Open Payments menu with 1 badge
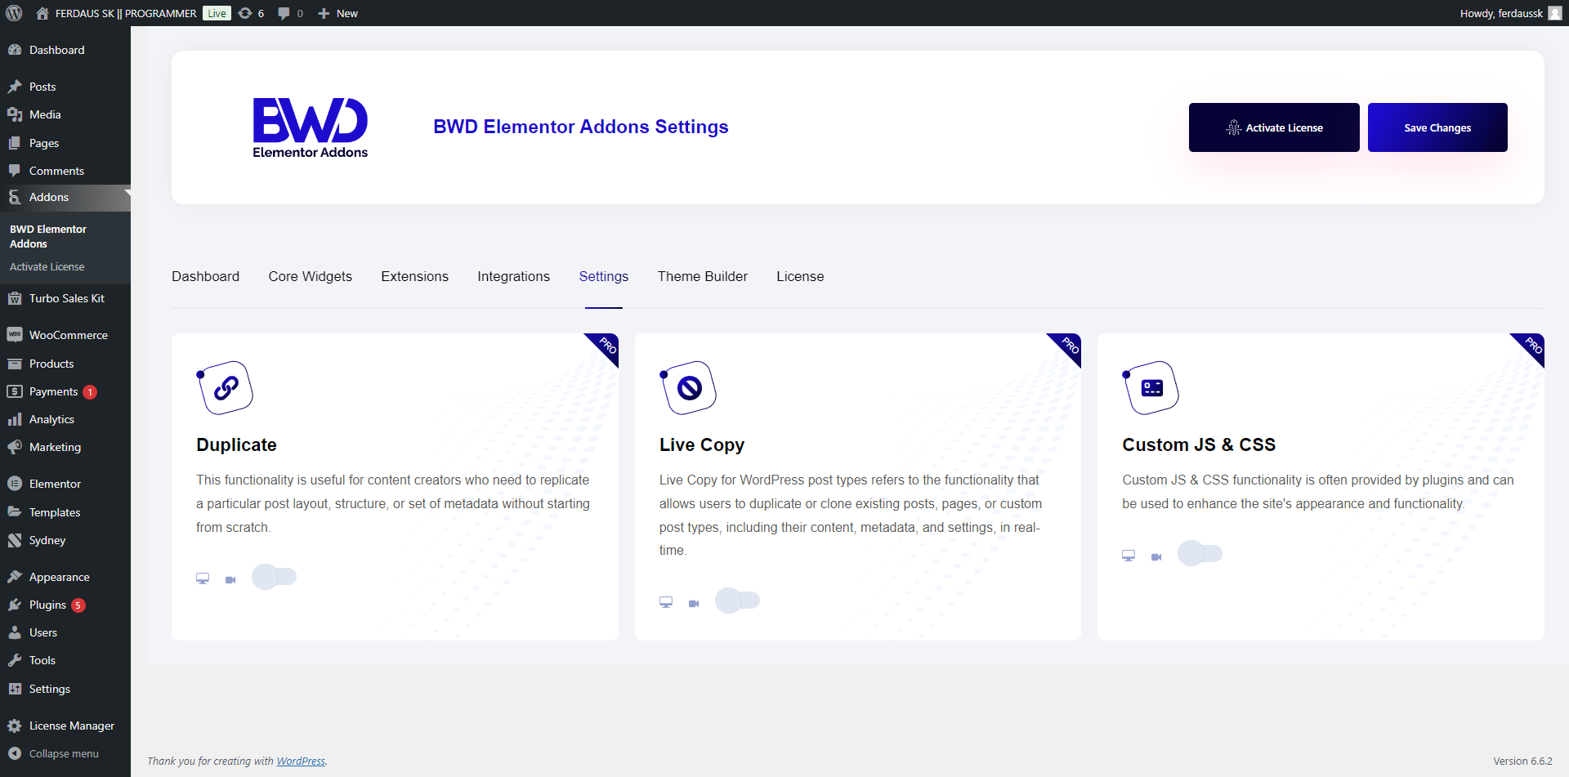Viewport: 1569px width, 777px height. tap(65, 391)
